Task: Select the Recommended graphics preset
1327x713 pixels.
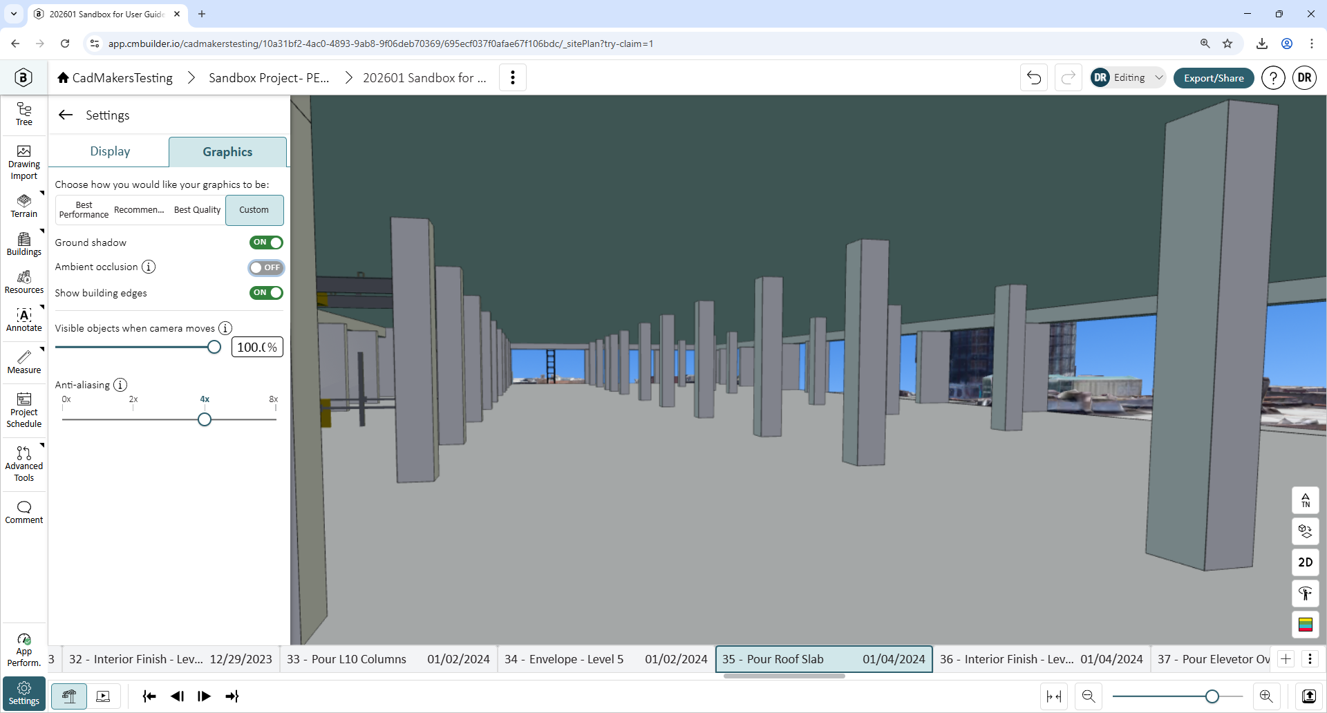Action: coord(139,210)
